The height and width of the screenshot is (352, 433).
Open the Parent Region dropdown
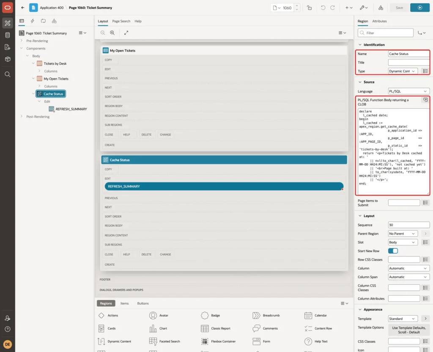click(x=403, y=234)
